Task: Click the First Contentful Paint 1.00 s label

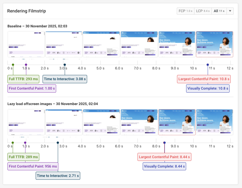Action: click(x=32, y=88)
